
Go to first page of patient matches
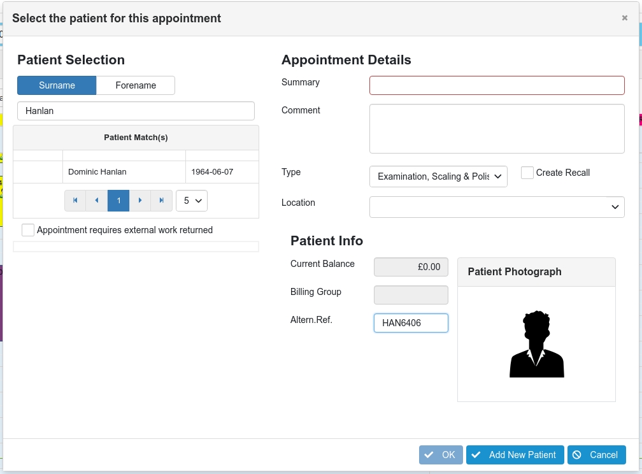point(75,200)
